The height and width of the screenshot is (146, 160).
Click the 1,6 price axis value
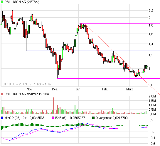coord(151,34)
